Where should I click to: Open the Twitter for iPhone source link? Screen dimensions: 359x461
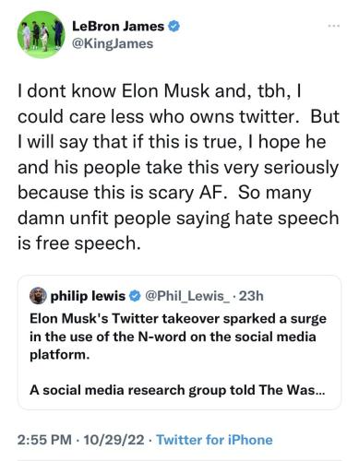[215, 440]
